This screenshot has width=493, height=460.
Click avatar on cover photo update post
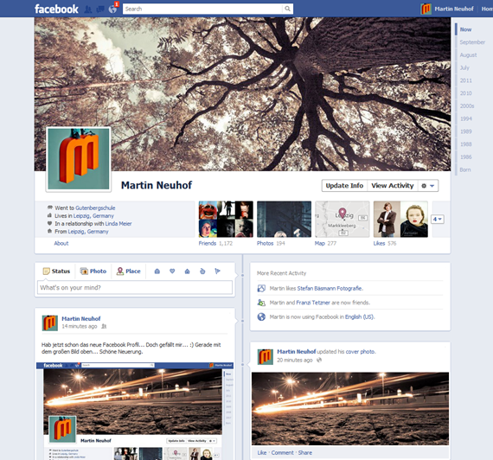(x=266, y=356)
